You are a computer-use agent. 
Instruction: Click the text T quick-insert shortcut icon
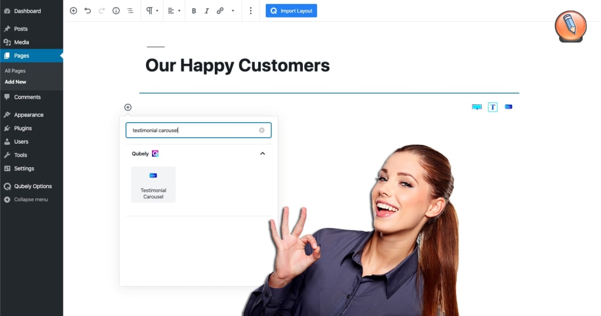pos(493,107)
